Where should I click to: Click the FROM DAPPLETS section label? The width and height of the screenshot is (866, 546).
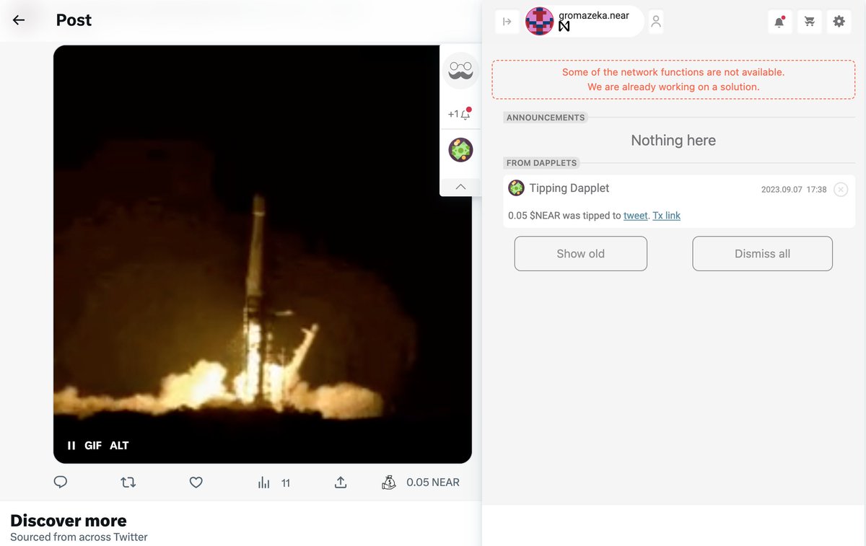click(542, 163)
